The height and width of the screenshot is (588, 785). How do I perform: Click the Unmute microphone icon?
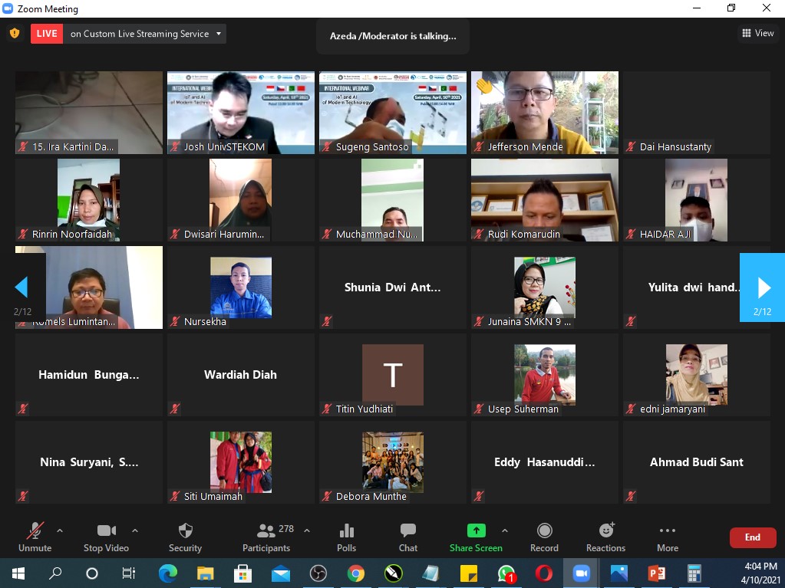pos(35,531)
